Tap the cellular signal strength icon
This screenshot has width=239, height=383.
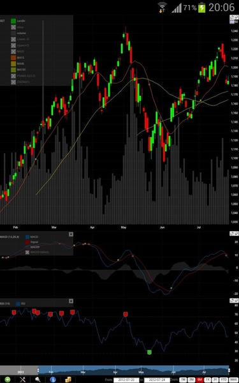tap(177, 8)
